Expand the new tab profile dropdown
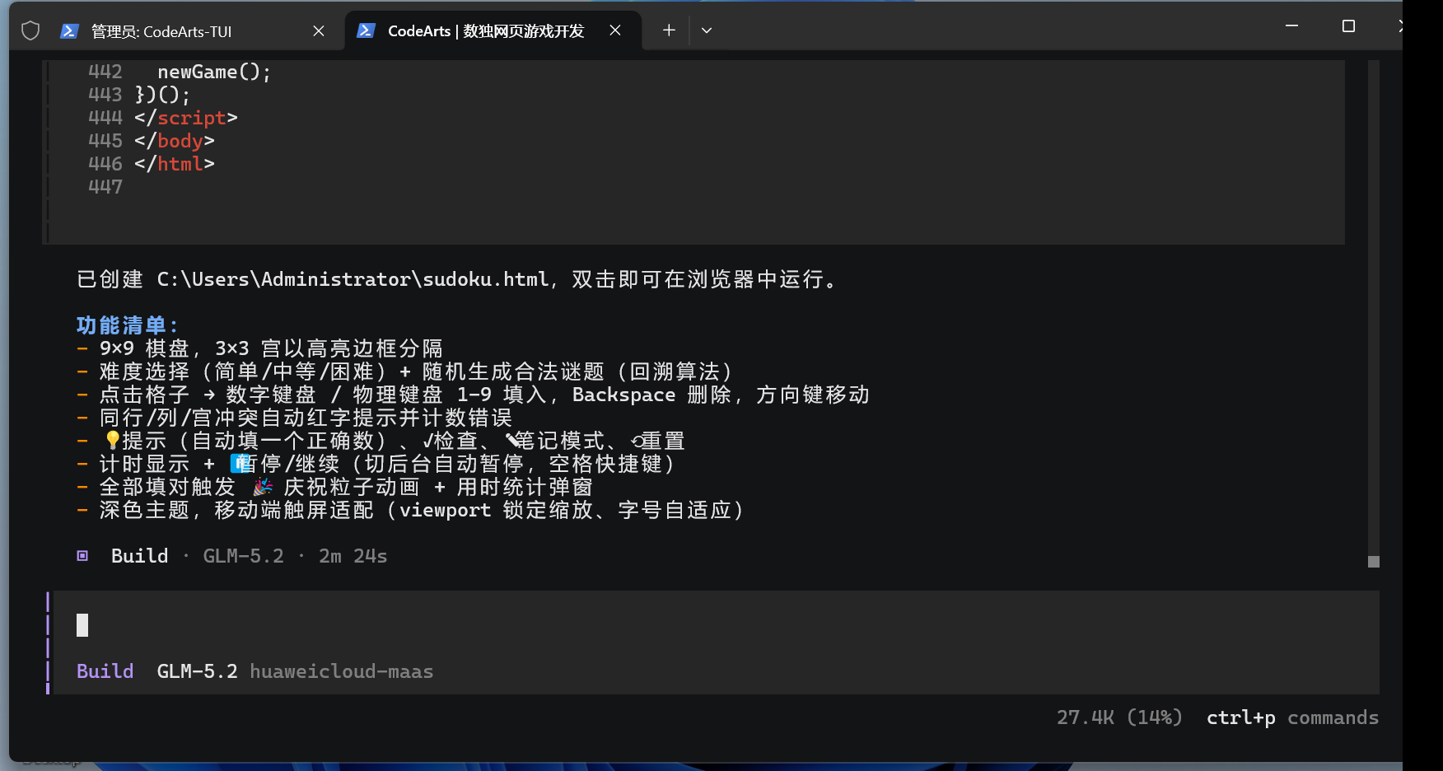Viewport: 1443px width, 771px height. coord(707,30)
